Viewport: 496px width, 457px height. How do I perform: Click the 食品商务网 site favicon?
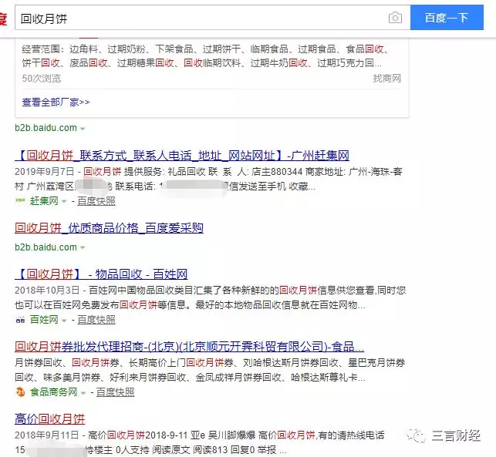click(x=20, y=392)
